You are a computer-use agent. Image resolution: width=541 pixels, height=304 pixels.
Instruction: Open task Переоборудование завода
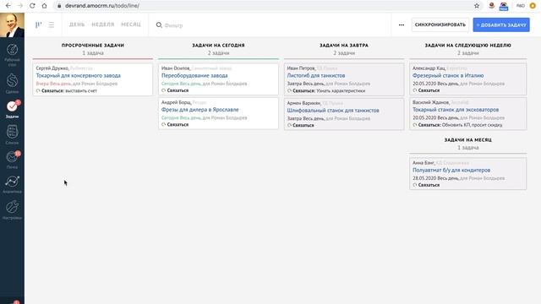[194, 75]
